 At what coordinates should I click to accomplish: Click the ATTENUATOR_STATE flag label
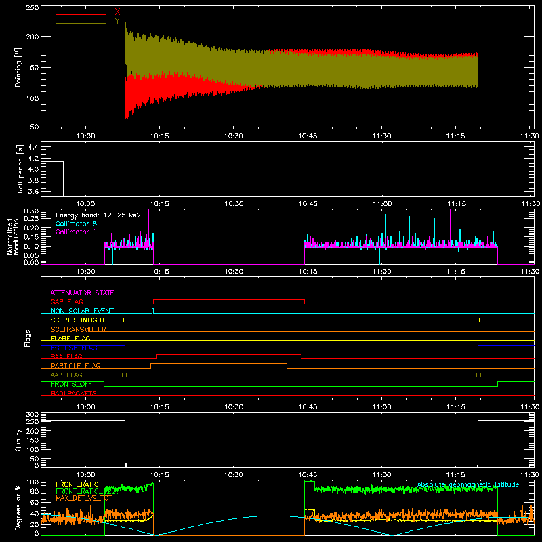click(82, 293)
